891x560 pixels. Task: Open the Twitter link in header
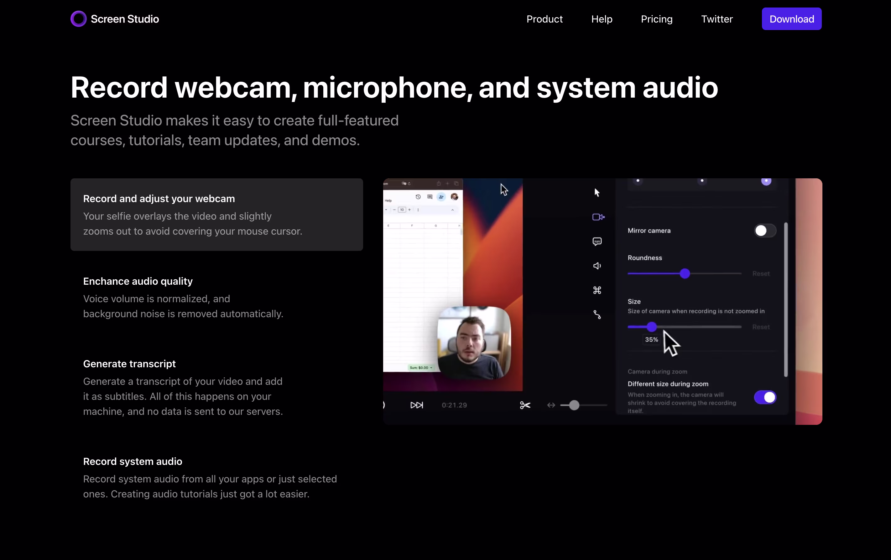pos(717,19)
